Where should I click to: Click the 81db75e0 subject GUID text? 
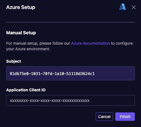[52, 74]
